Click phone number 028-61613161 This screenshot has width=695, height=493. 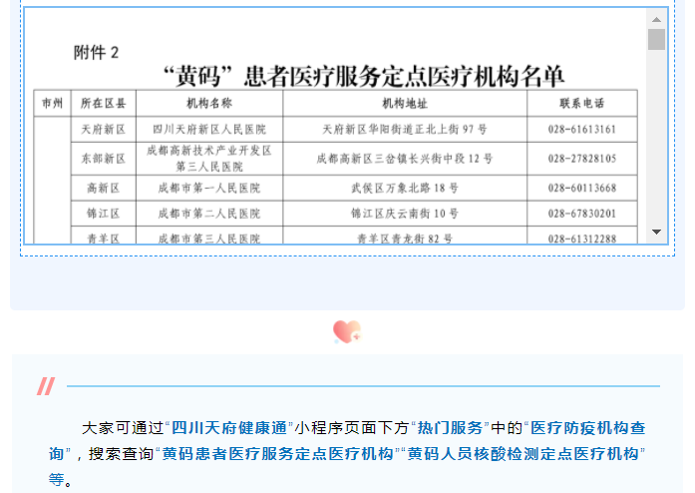(582, 130)
